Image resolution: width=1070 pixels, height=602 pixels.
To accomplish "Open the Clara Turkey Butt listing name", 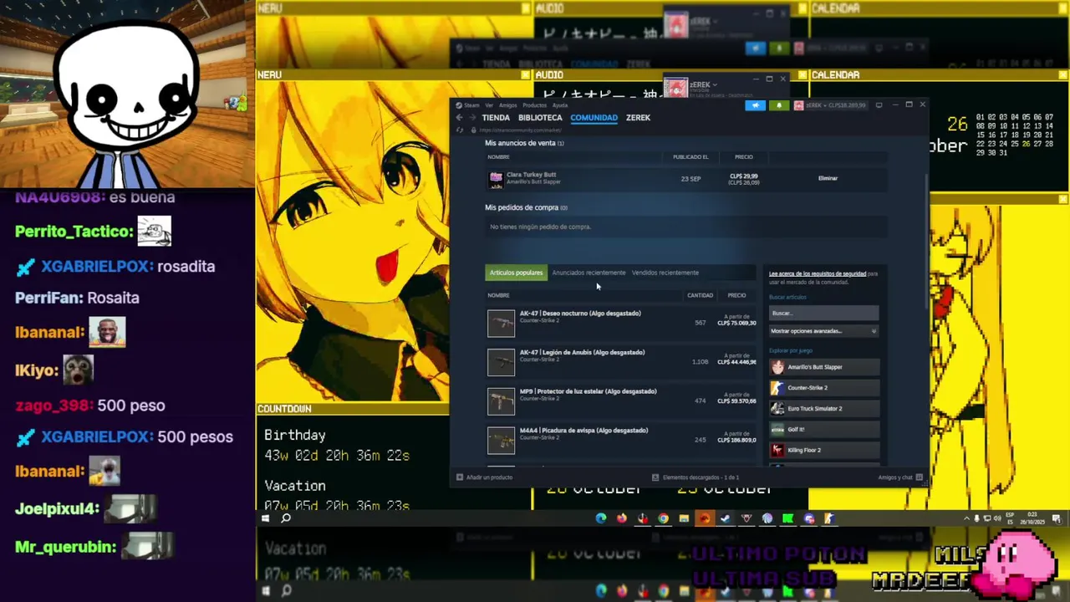I will [531, 175].
